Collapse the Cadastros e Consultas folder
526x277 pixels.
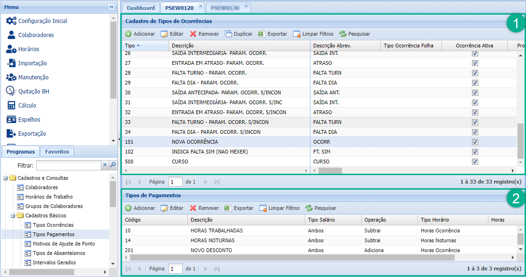point(5,178)
